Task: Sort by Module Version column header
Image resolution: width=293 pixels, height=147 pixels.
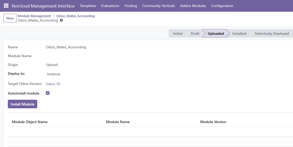Action: [213, 122]
